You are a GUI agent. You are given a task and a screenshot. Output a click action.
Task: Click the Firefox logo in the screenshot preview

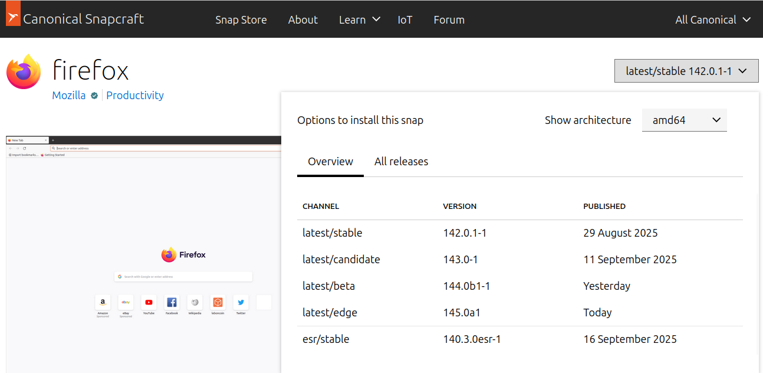click(x=169, y=255)
